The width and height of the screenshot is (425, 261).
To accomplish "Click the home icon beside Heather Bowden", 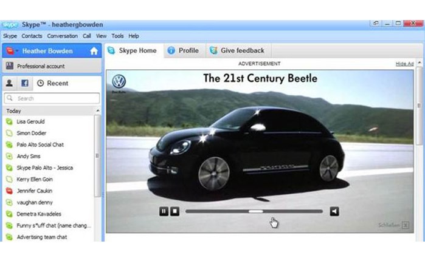I will click(x=94, y=51).
